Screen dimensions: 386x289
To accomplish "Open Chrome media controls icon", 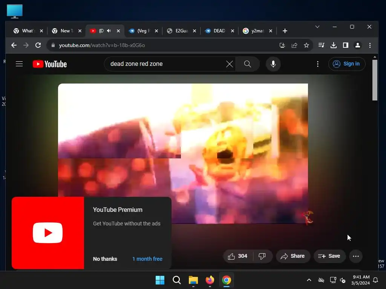I will pos(321,45).
